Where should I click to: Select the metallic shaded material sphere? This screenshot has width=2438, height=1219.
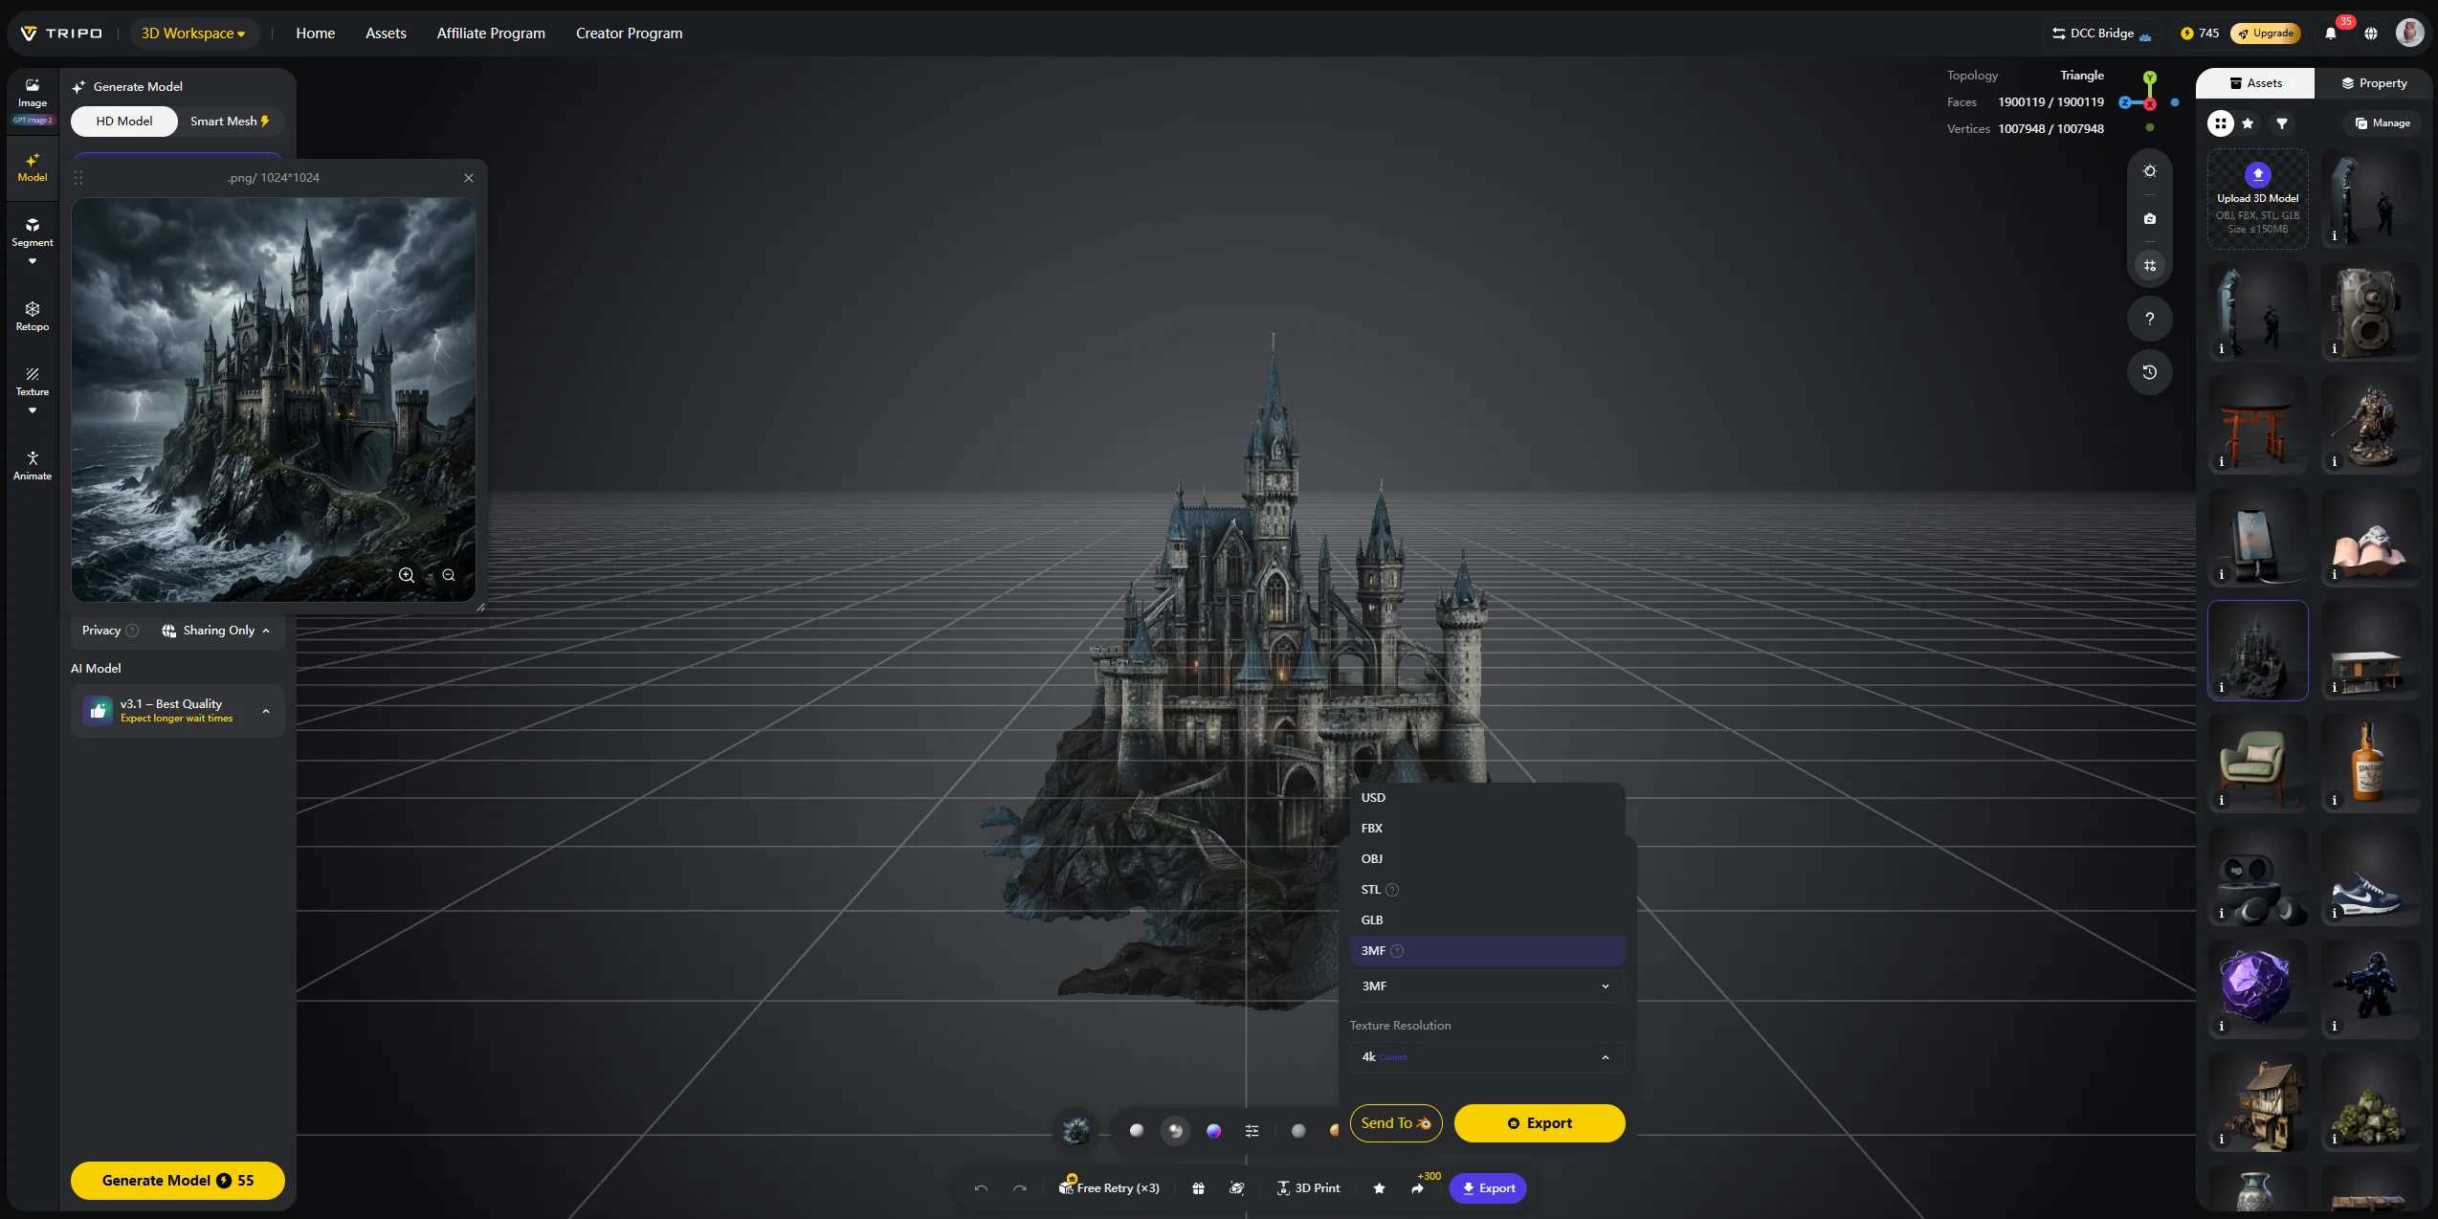pos(1175,1131)
